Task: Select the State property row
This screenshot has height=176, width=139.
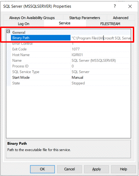Action: [71, 83]
